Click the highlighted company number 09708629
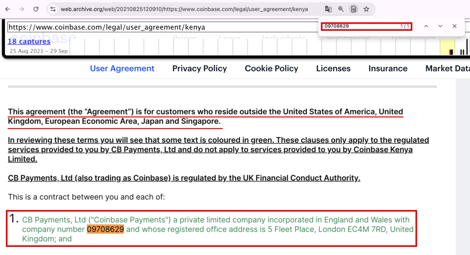The image size is (470, 255). click(105, 229)
